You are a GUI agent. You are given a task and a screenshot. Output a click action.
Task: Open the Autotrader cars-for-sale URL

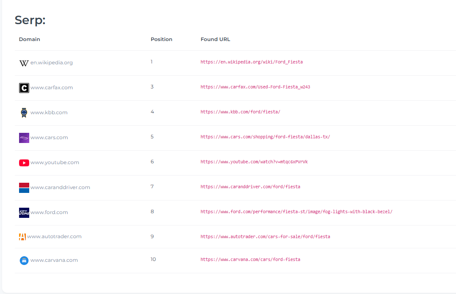[x=265, y=236]
